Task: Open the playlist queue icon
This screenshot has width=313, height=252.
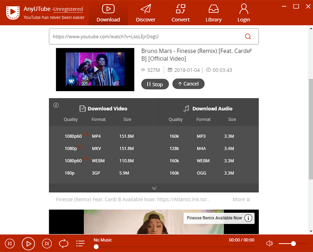Action: [81, 243]
